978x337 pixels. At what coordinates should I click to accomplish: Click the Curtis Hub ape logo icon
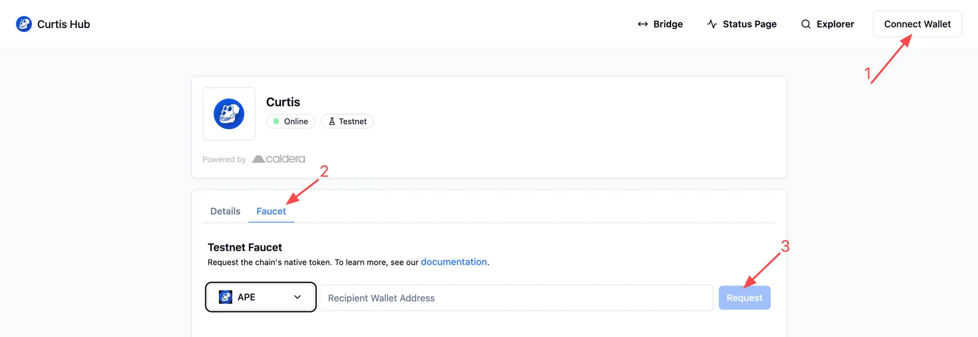click(x=24, y=24)
